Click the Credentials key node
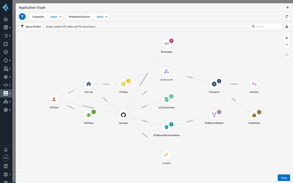293x183 pixels. pos(254,115)
